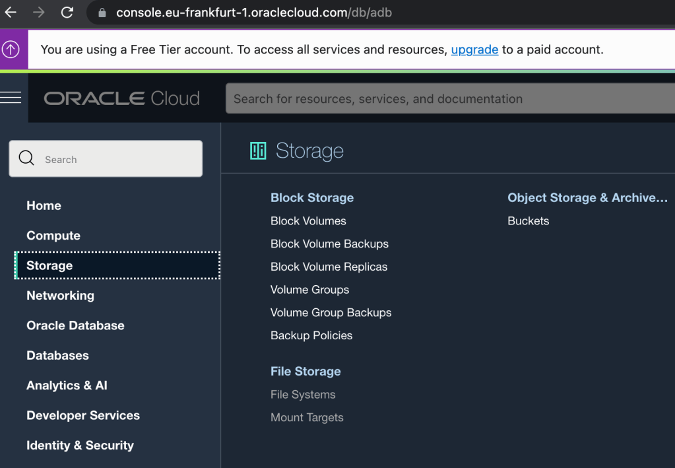Focus the resources and services search bar
The height and width of the screenshot is (468, 675).
click(x=449, y=99)
